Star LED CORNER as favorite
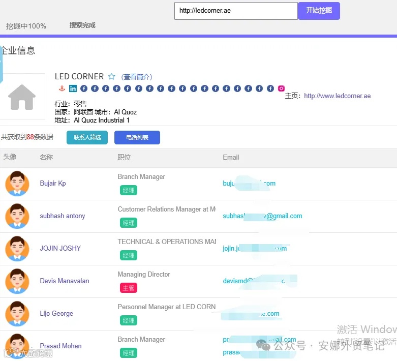This screenshot has height=361, width=397. 111,76
